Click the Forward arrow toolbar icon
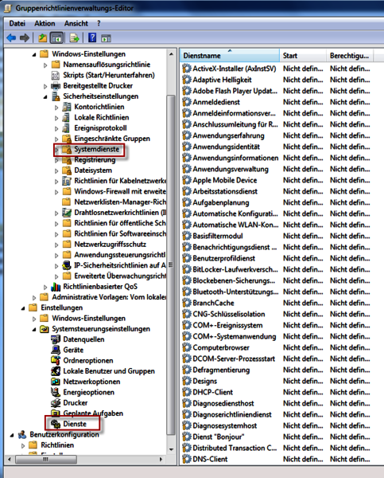This screenshot has height=478, width=384. coord(25,38)
